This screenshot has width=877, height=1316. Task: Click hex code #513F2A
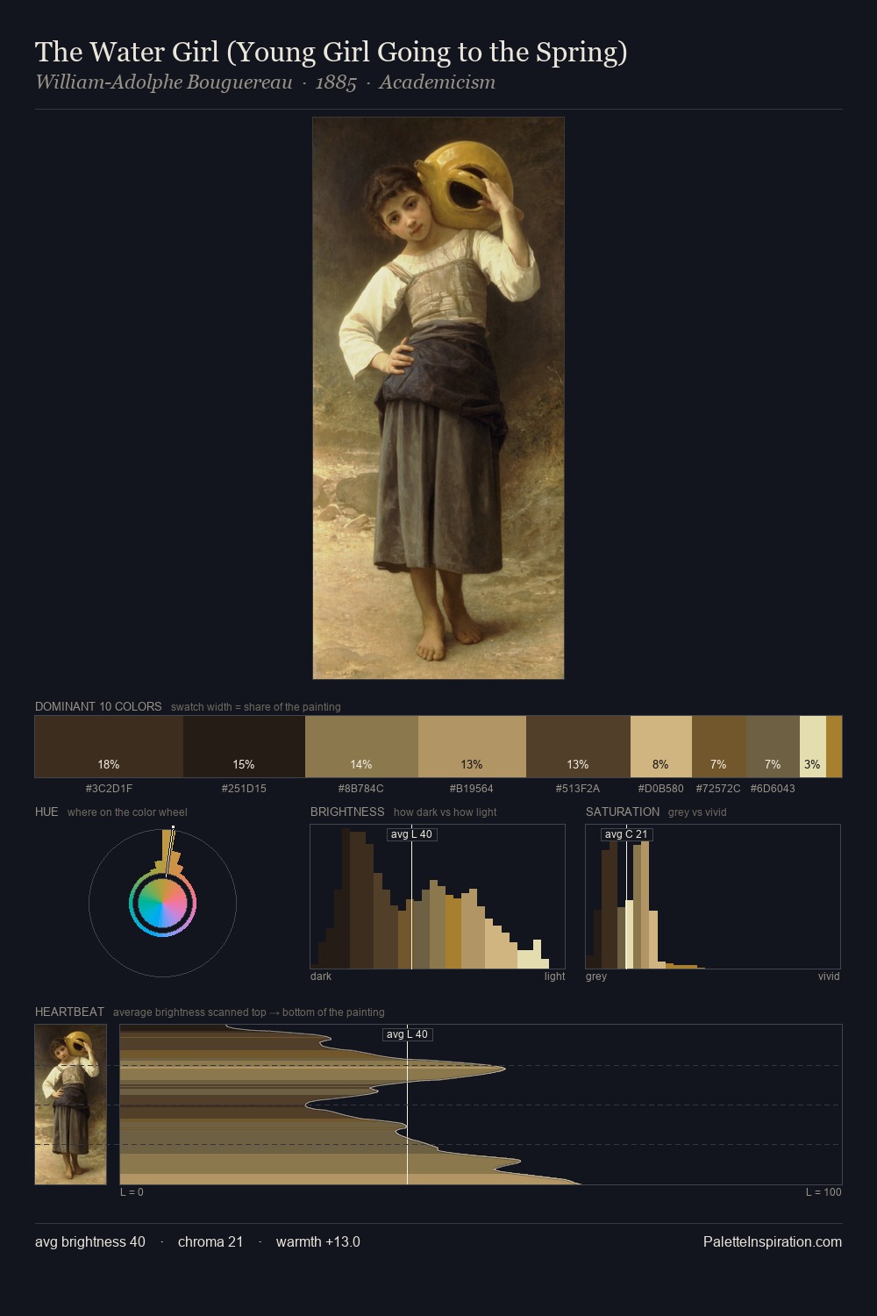[578, 789]
